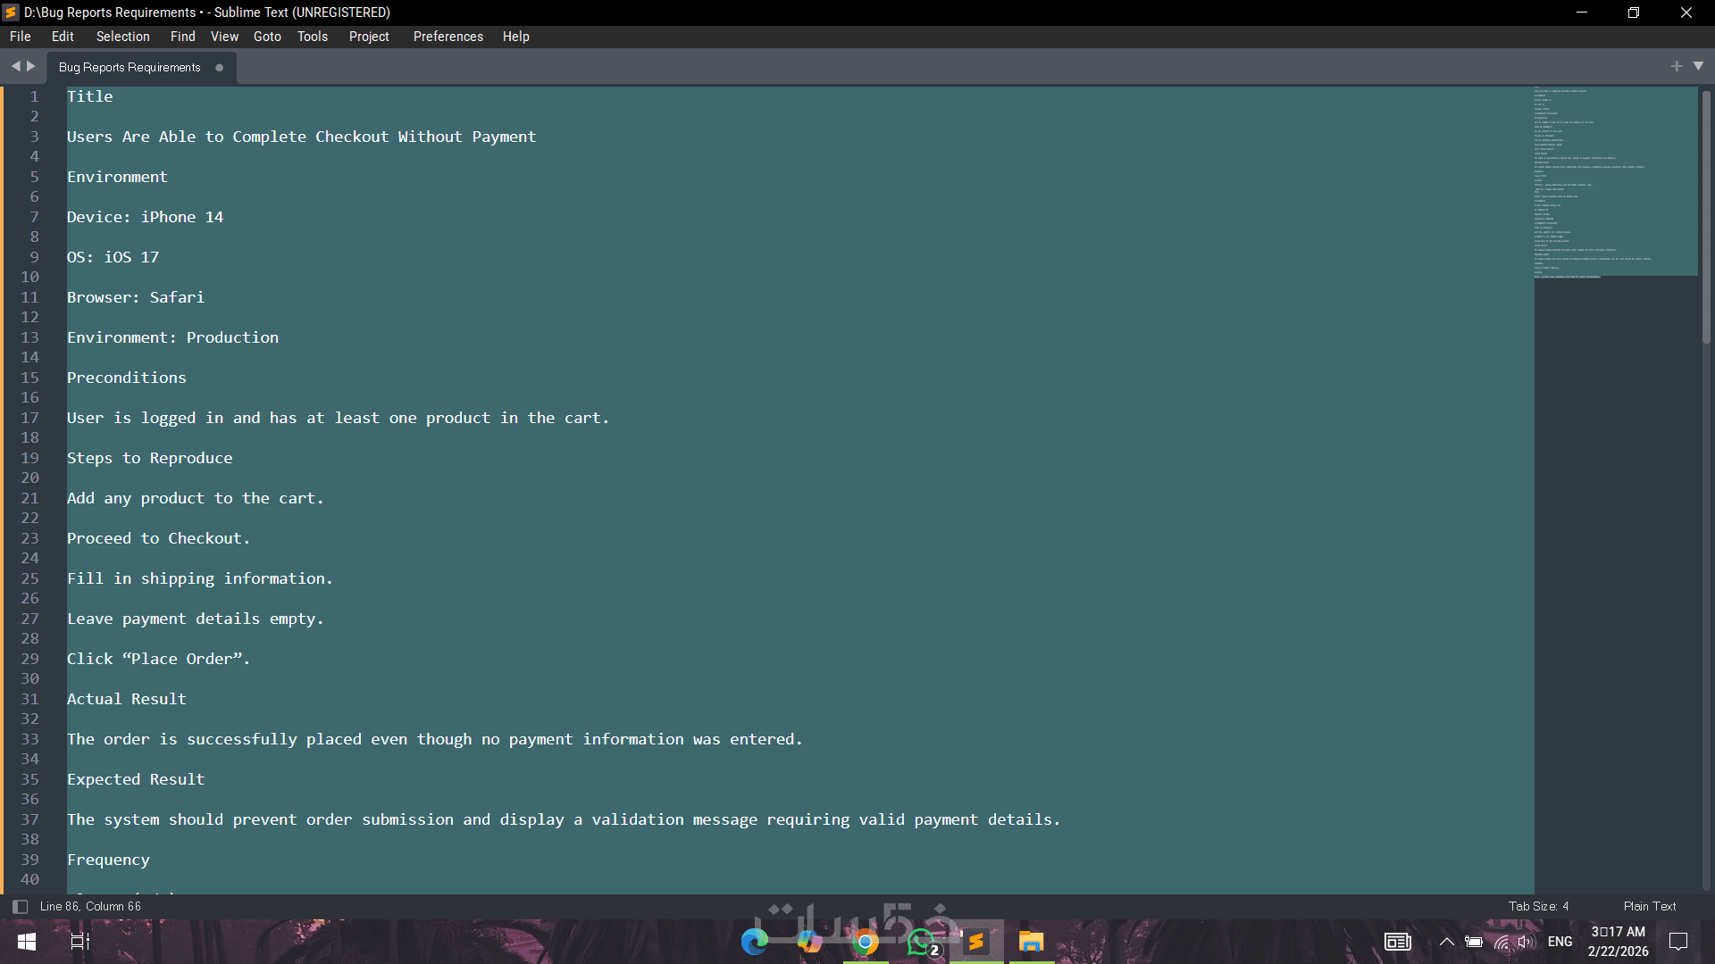Click the next tab arrow
This screenshot has width=1715, height=964.
coord(31,66)
